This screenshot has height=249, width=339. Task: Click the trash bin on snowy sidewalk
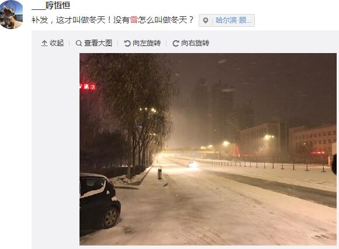pyautogui.click(x=160, y=174)
